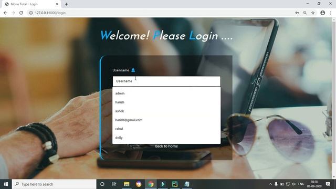This screenshot has height=189, width=336.
Task: Open the Windows Start menu
Action: [x=6, y=184]
